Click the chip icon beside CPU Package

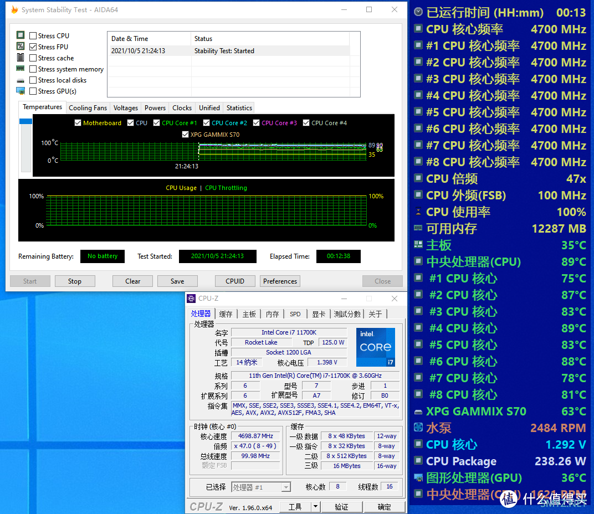[x=418, y=461]
